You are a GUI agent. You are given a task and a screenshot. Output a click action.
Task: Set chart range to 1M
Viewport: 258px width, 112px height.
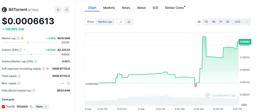(x=213, y=22)
